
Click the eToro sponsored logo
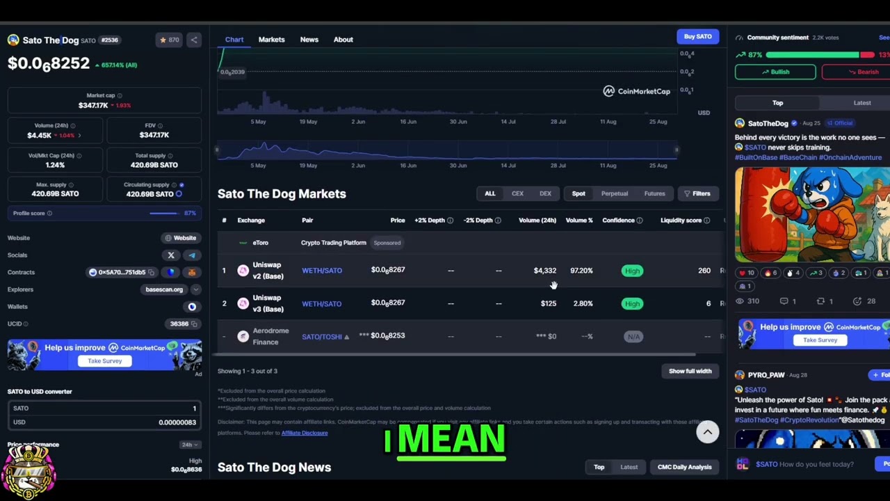pos(243,243)
